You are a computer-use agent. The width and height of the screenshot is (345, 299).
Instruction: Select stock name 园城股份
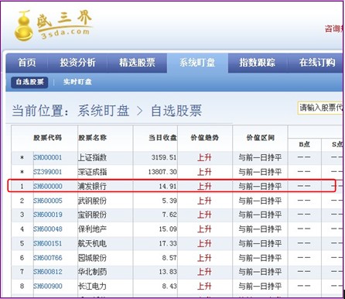pyautogui.click(x=92, y=258)
